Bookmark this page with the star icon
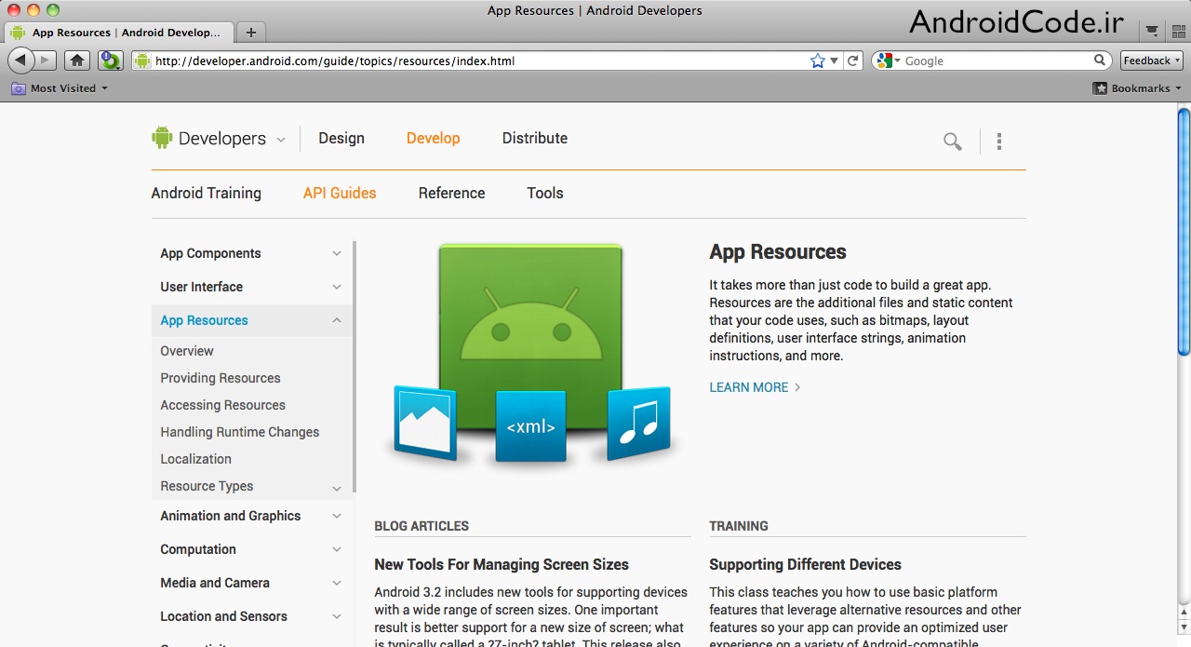 (x=817, y=61)
